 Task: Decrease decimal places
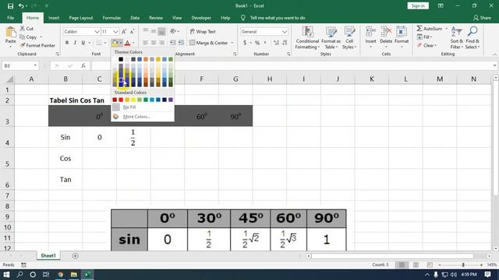click(284, 43)
